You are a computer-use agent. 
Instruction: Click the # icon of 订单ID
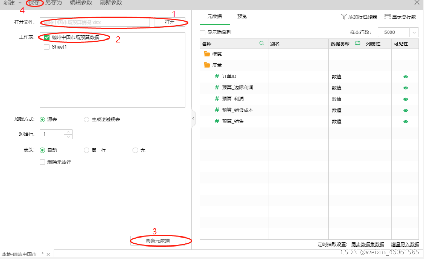click(x=217, y=76)
